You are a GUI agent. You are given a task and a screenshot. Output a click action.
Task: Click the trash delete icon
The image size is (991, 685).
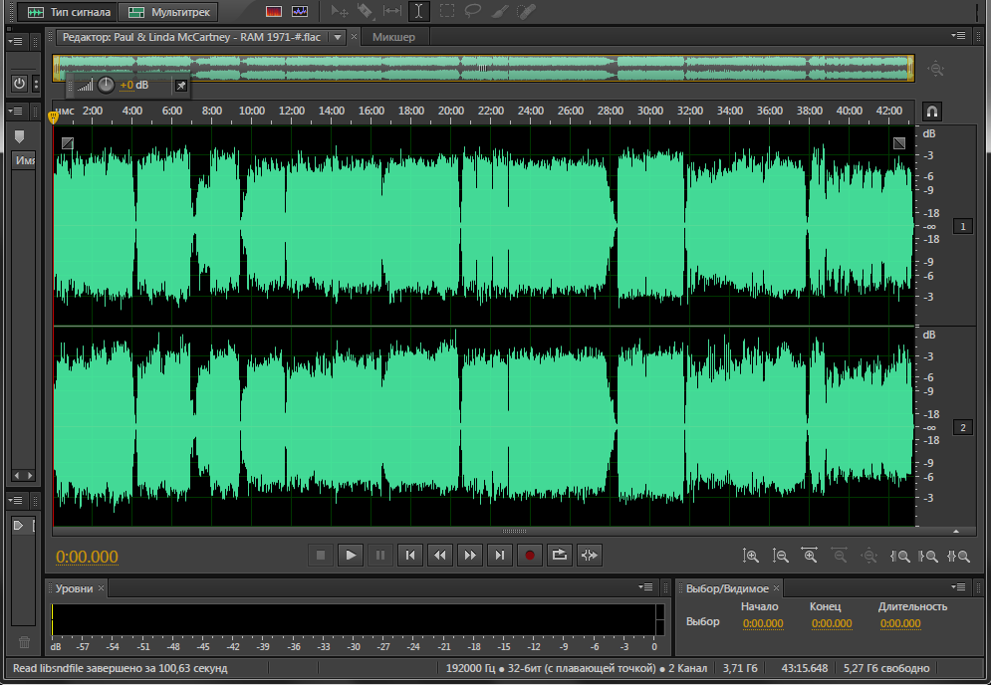click(24, 642)
